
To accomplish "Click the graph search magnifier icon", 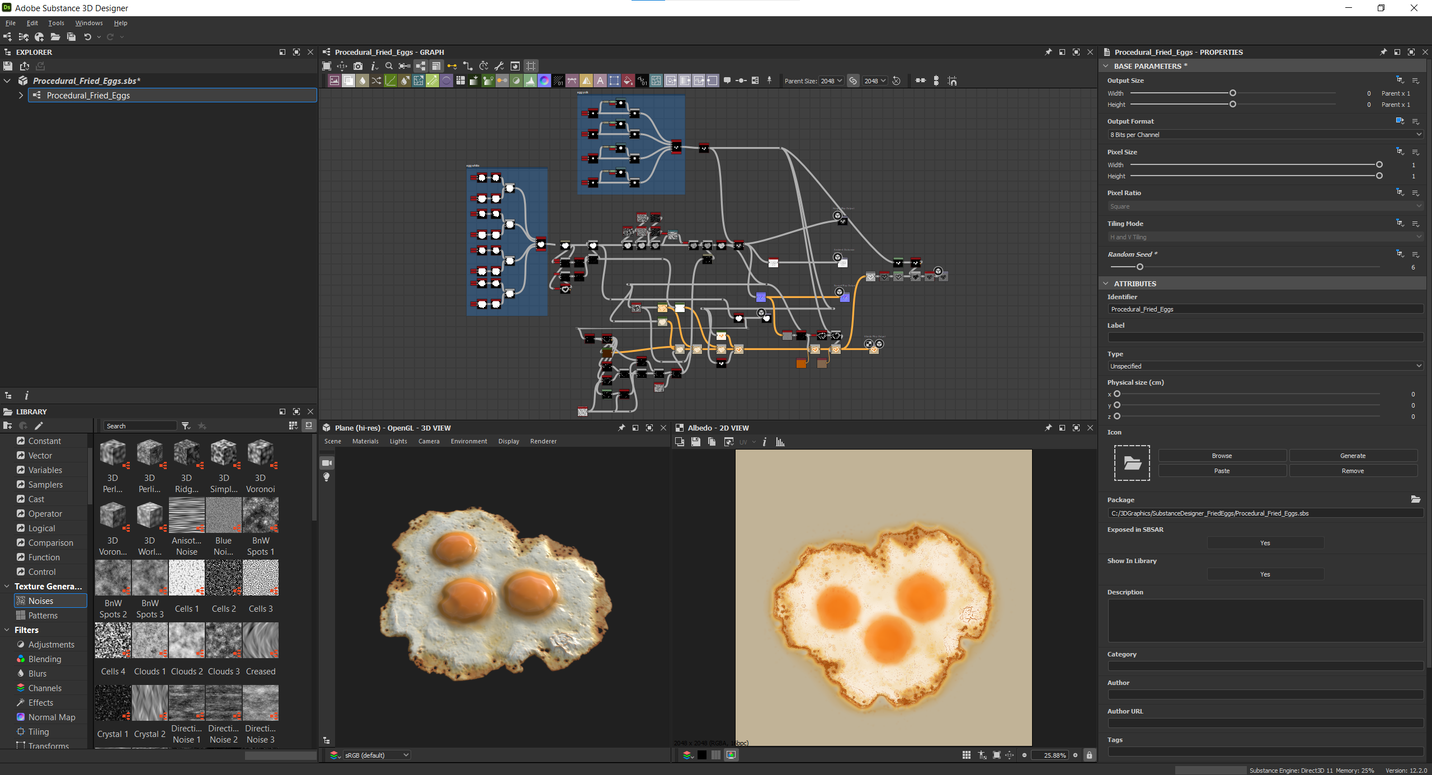I will click(x=389, y=66).
